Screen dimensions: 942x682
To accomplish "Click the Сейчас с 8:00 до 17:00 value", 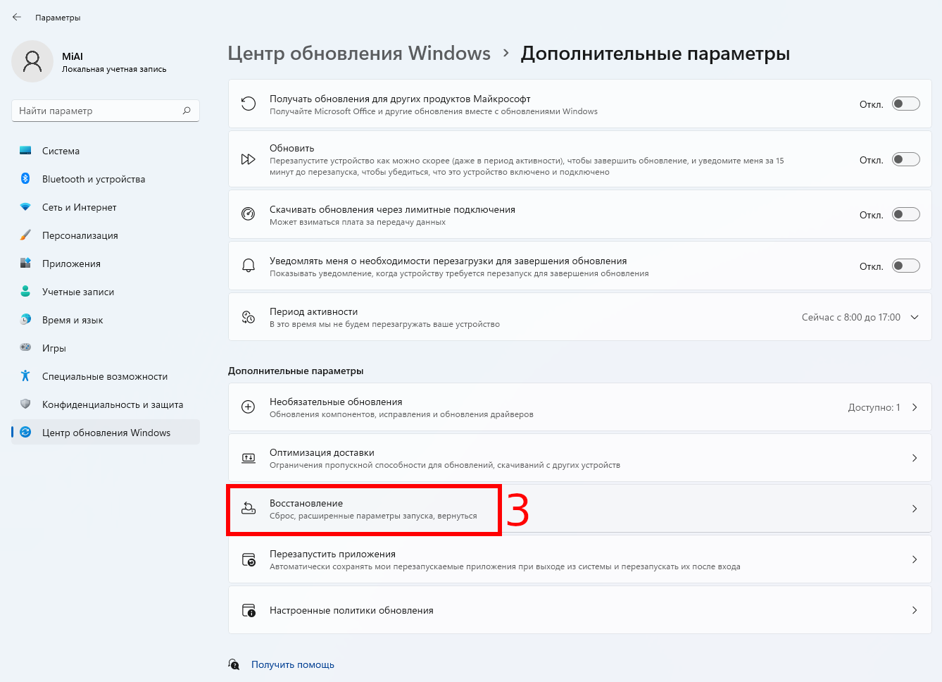I will tap(851, 317).
